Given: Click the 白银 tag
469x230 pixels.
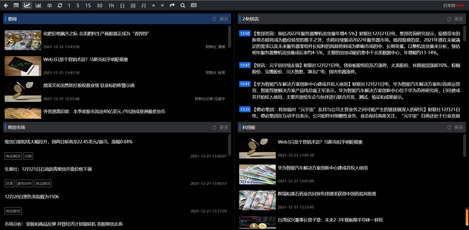Looking at the screenshot, I should [28, 156].
